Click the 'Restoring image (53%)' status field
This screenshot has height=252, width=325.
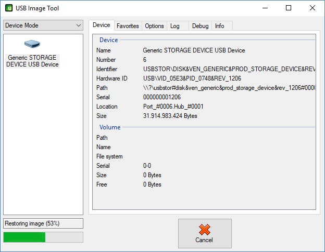tap(43, 223)
